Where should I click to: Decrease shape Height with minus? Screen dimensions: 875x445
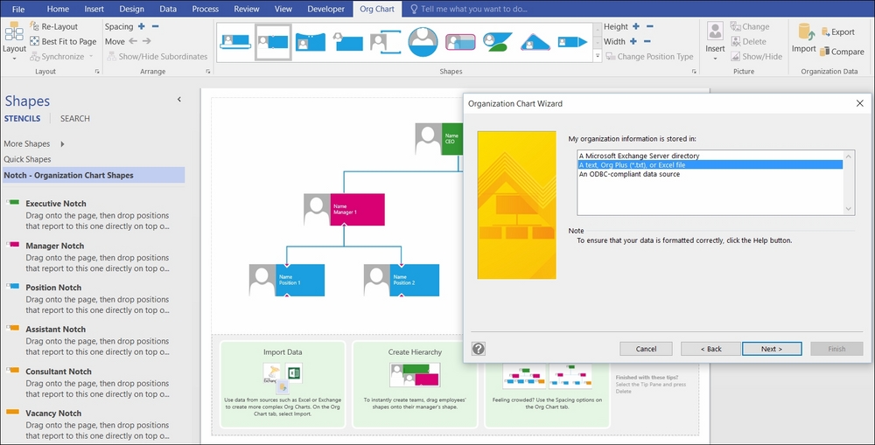(x=649, y=26)
